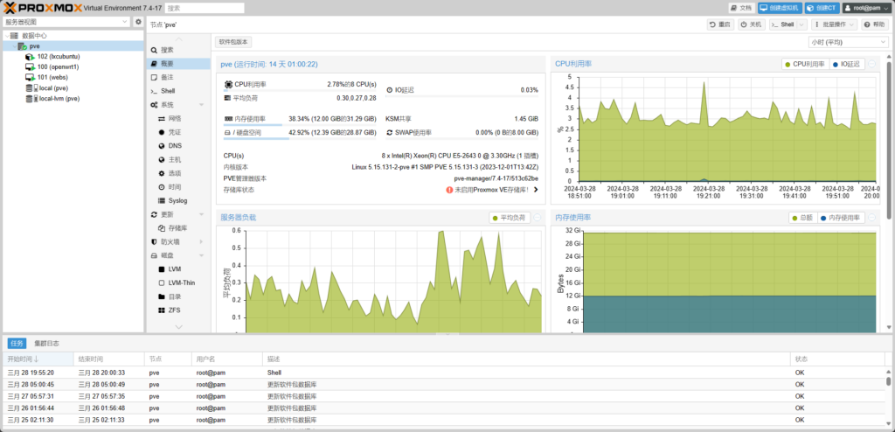Collapse the 数据中心 tree node
Viewport: 895px width, 432px height.
6,36
